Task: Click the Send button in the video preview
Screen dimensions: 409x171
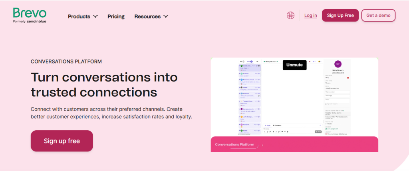Action: click(318, 132)
